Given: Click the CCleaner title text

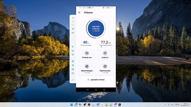Looking at the screenshot, I should tap(88, 12).
